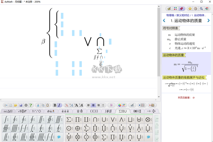Insert the ⊙ circled dot operator template
Viewport: 213px width, 142px height.
69,128
